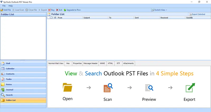This screenshot has height=112, width=211.
Task: Open Notes in the navigation pane
Action: [23, 84]
